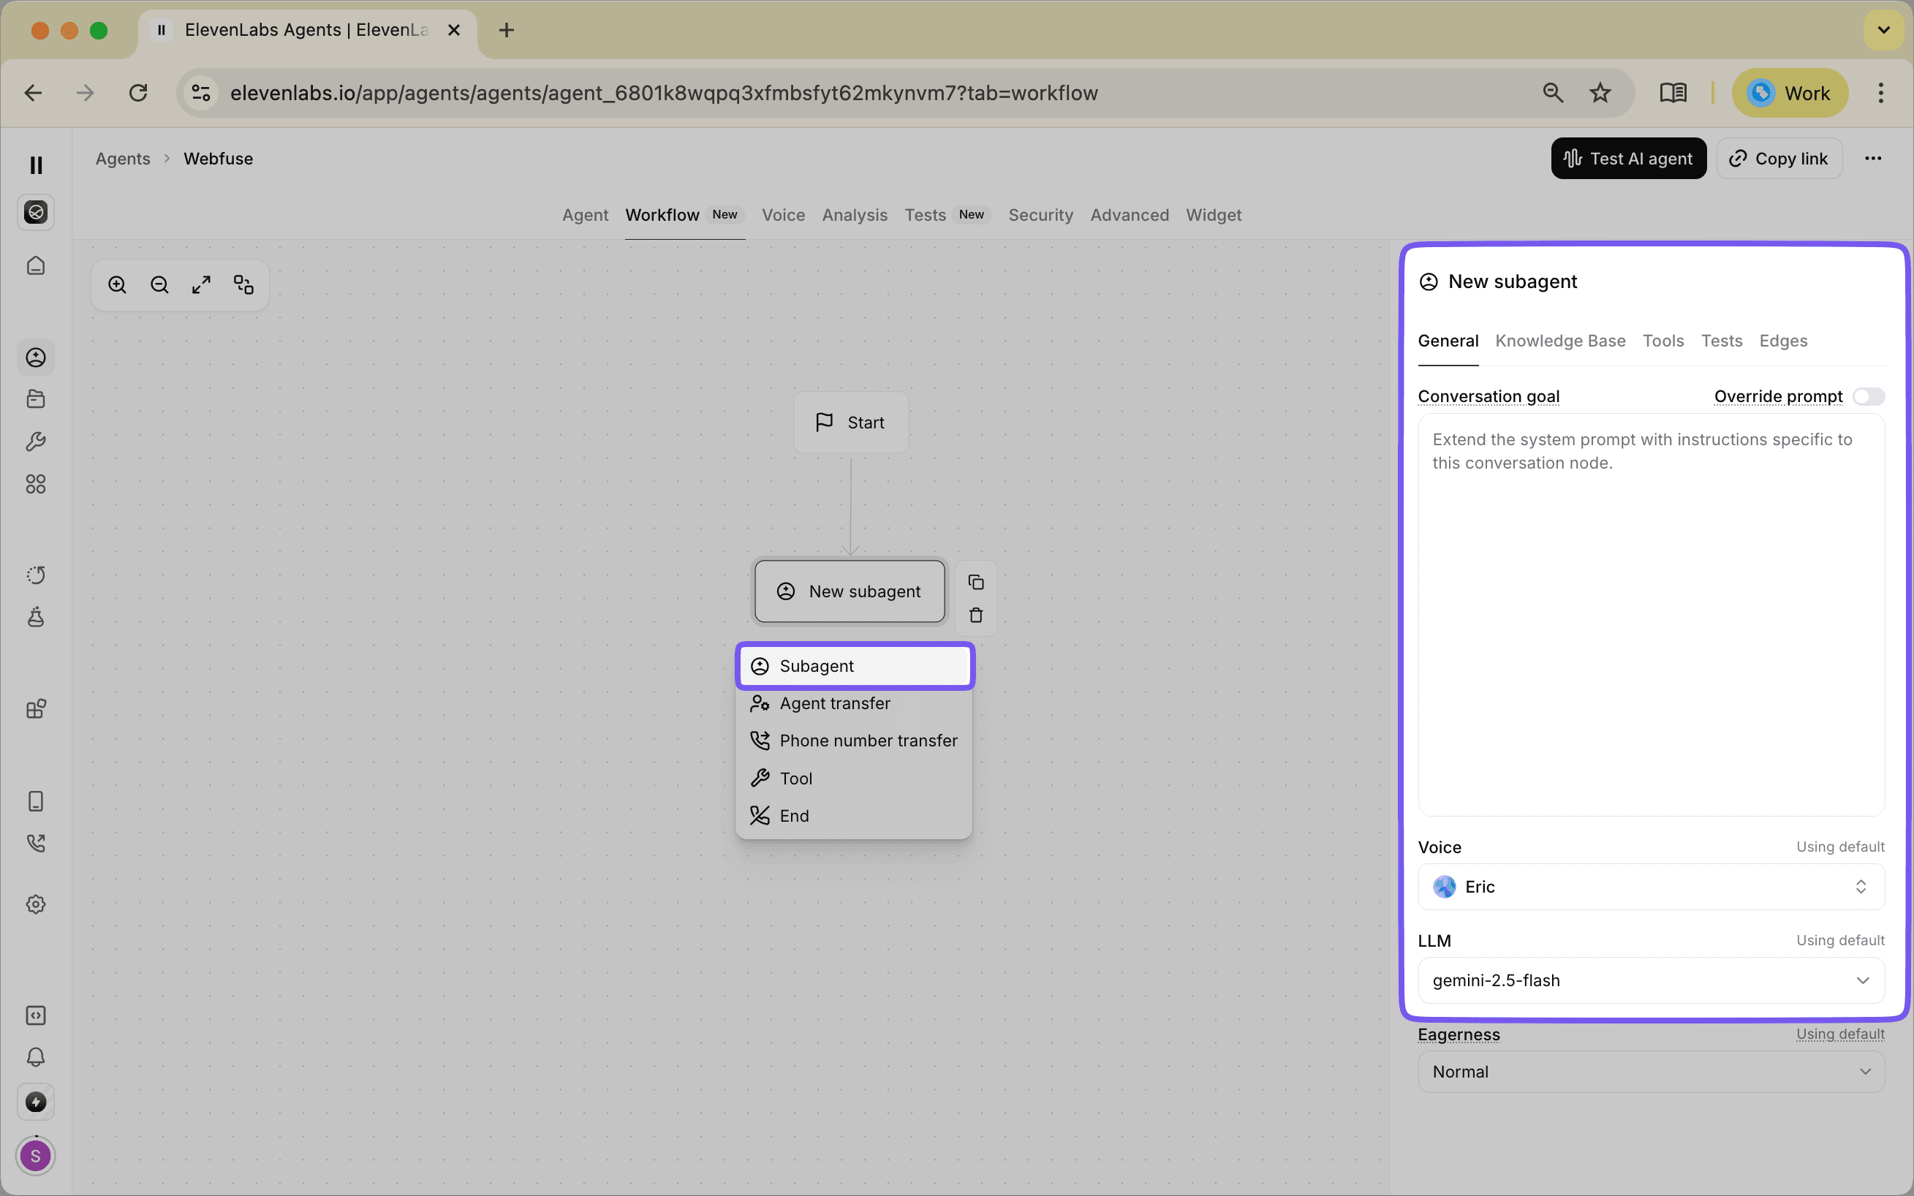Open the phone calls icon in the sidebar
The width and height of the screenshot is (1914, 1196).
[x=36, y=842]
